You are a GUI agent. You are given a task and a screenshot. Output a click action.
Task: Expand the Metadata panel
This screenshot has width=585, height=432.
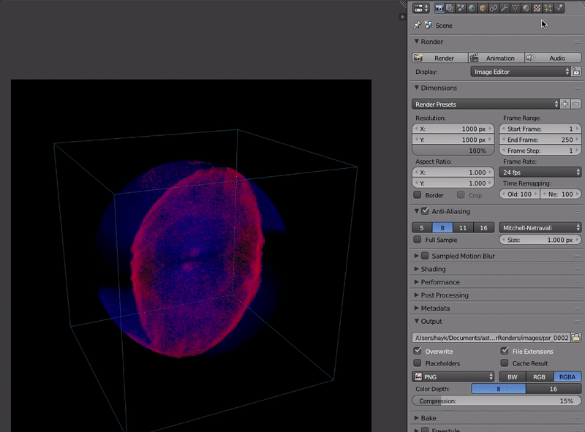coord(417,308)
